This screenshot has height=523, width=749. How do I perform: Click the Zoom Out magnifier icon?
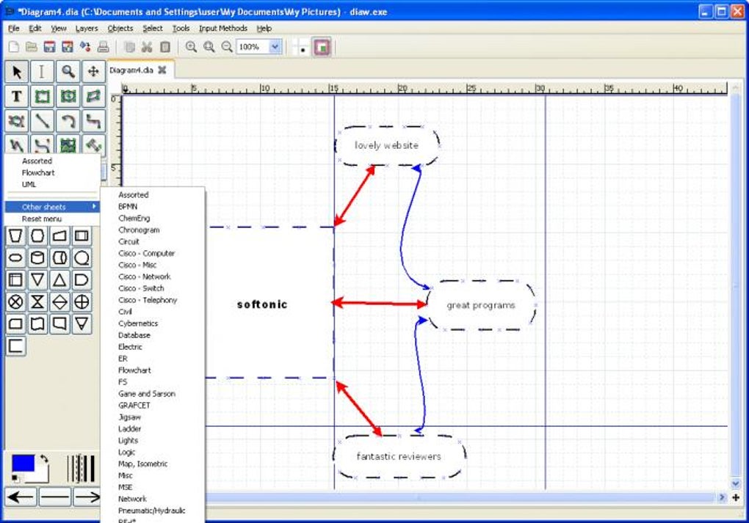(227, 47)
